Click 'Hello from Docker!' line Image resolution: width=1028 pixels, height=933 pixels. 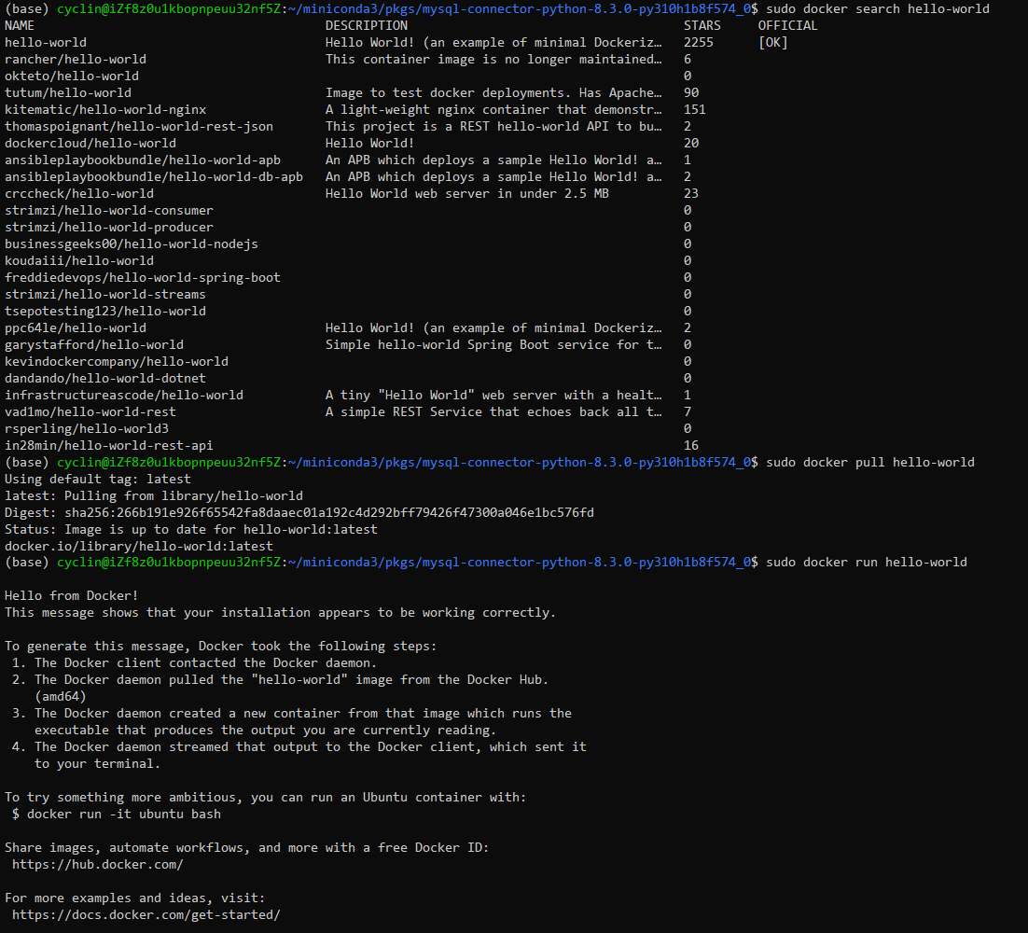coord(72,596)
